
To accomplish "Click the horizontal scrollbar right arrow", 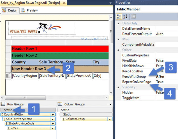I will [x=106, y=98].
